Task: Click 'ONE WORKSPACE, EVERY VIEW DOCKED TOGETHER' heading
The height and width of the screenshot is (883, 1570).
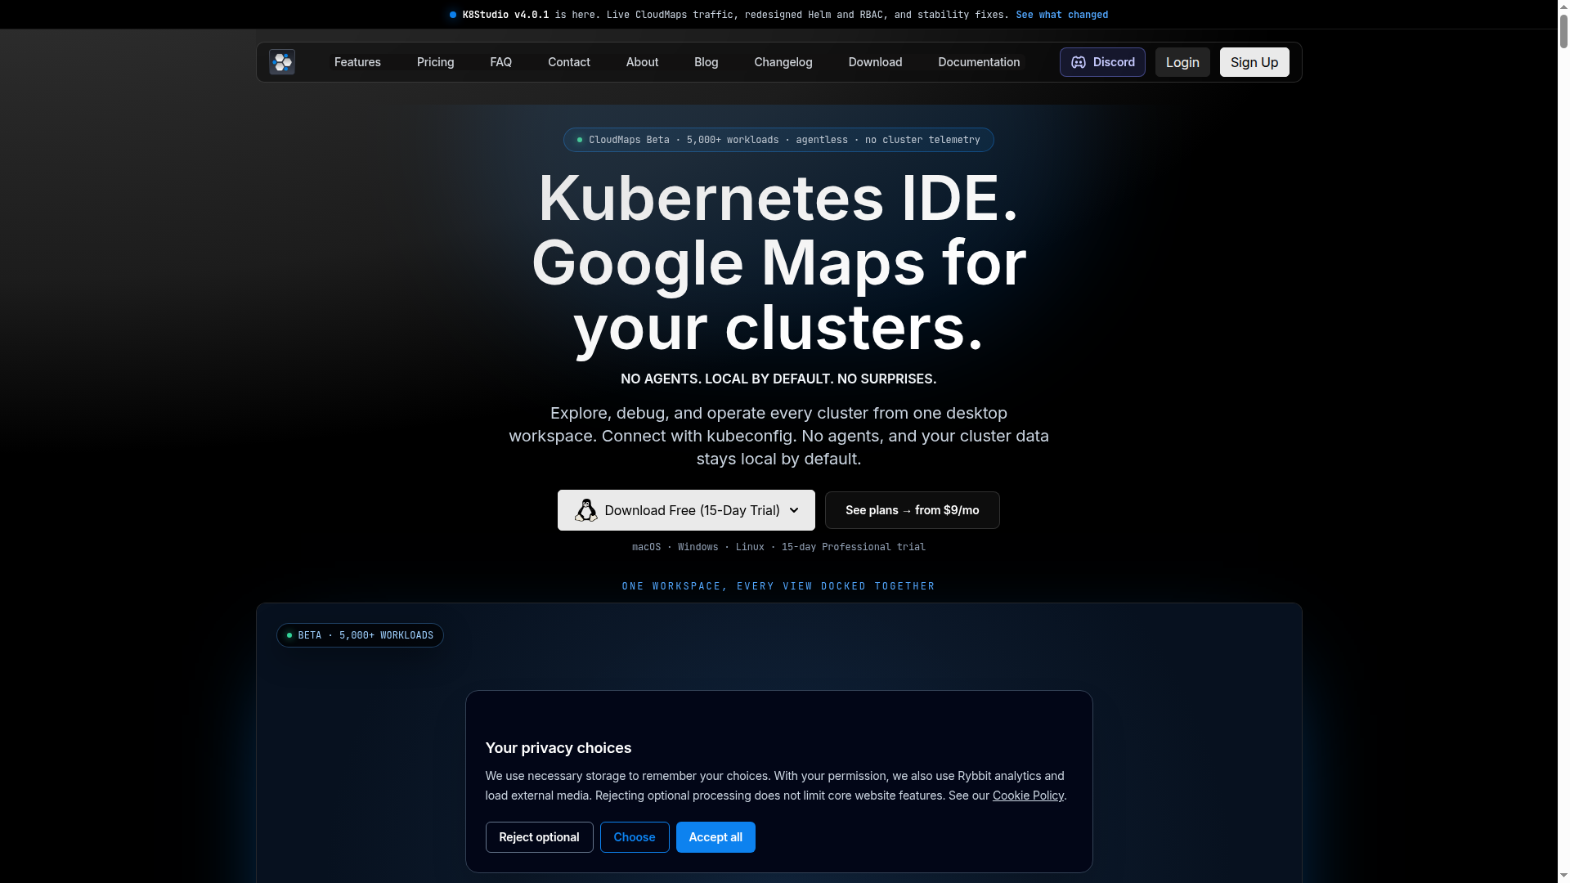Action: (x=778, y=586)
